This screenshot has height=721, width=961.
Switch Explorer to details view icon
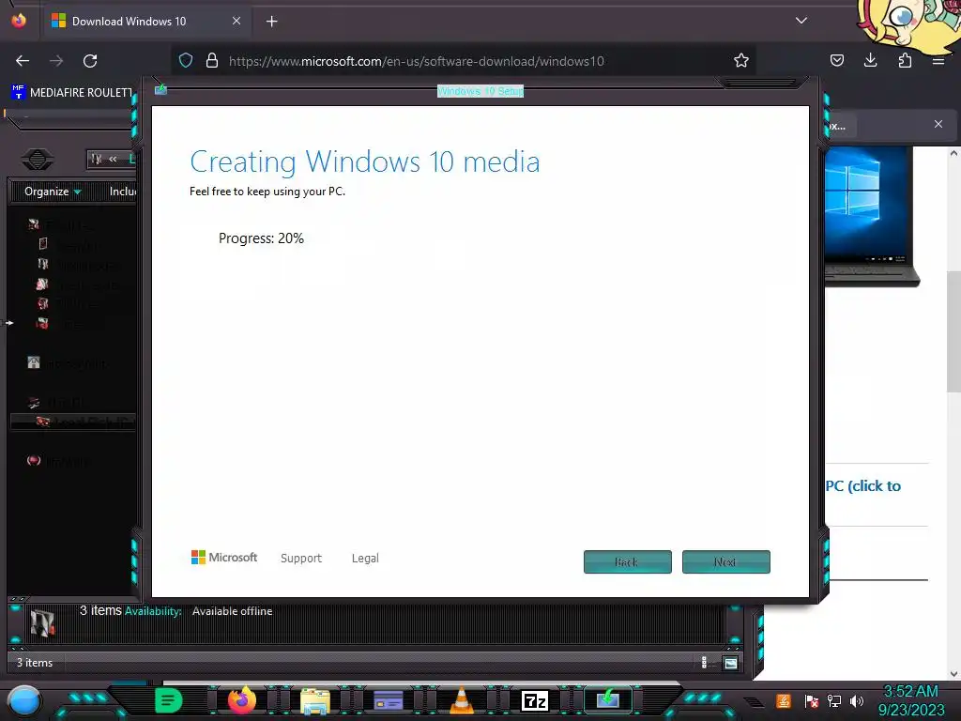point(704,662)
